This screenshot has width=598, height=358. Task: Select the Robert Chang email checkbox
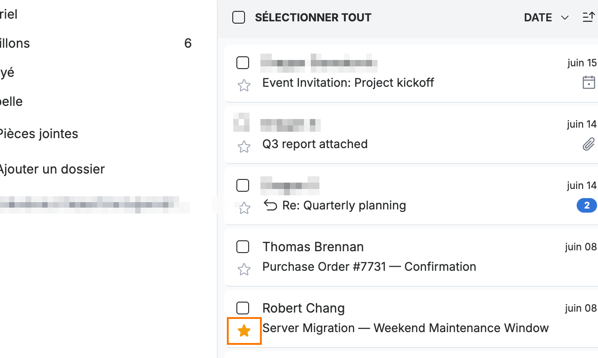coord(243,308)
